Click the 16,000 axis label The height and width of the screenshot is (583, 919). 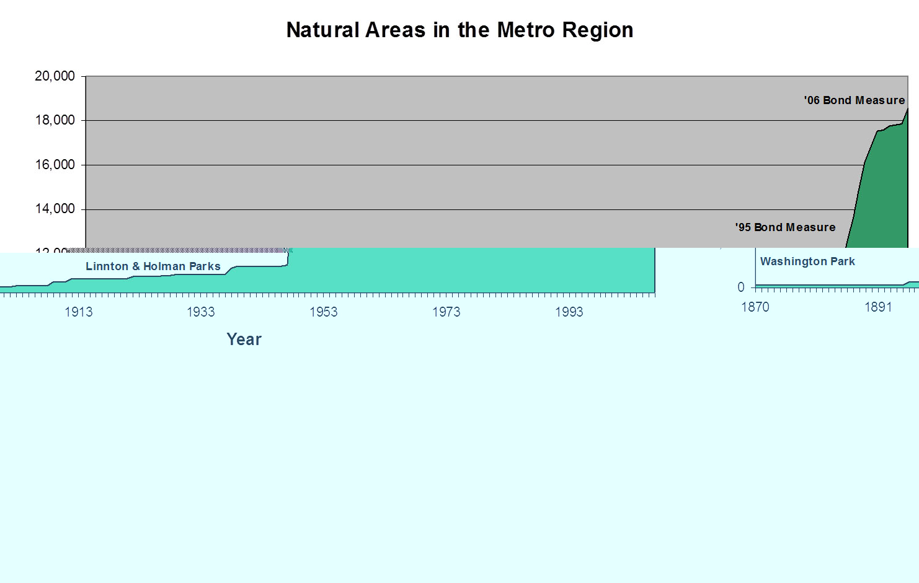(x=55, y=165)
